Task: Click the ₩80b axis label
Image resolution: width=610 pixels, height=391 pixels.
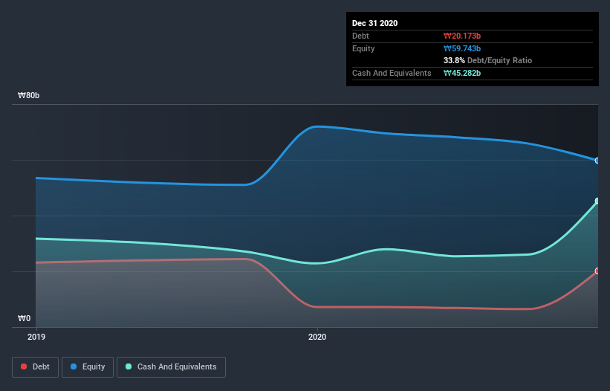Action: [29, 95]
